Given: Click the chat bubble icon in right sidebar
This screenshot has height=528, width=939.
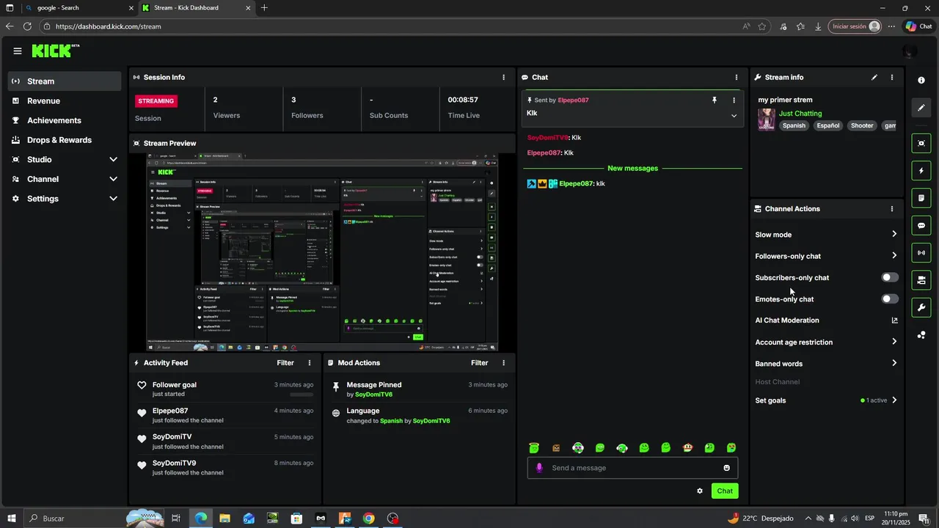Looking at the screenshot, I should pos(921,225).
